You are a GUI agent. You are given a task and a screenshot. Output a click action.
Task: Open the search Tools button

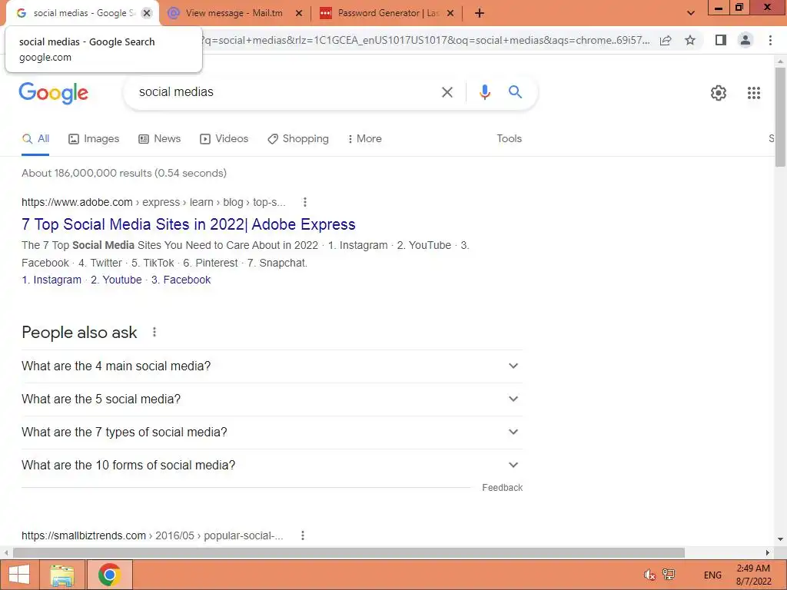pos(509,139)
